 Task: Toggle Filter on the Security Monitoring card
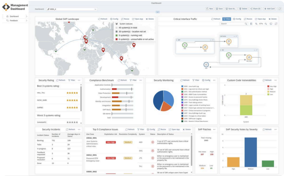tap(196, 80)
